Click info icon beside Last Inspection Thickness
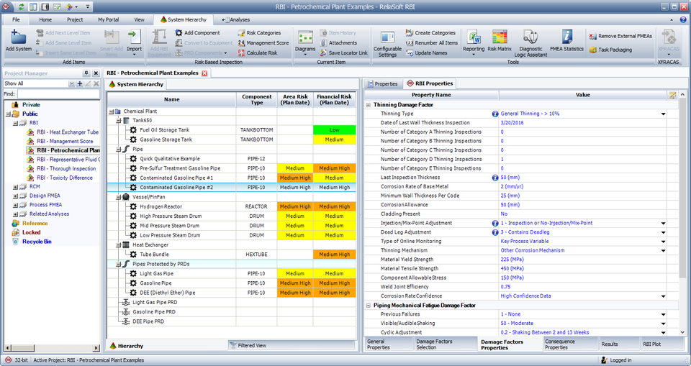Screen dimensions: 691x366 click(495, 178)
